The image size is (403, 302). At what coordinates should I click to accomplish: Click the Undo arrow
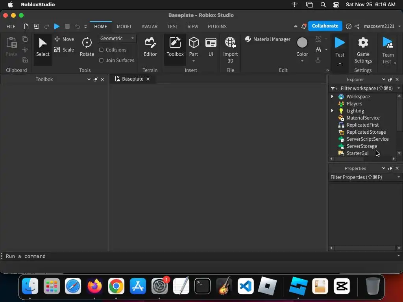[78, 26]
